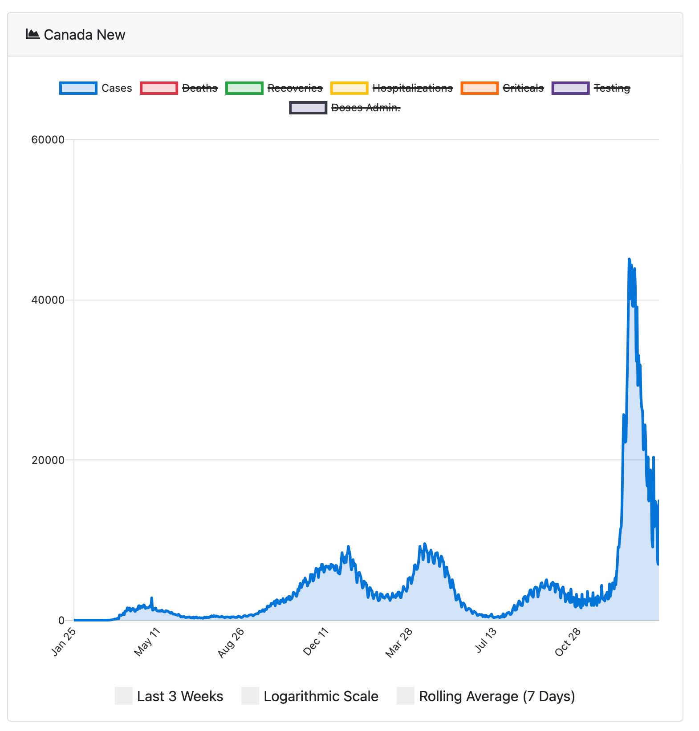Hide the Cases dataset via its label
The width and height of the screenshot is (699, 731).
(x=117, y=88)
